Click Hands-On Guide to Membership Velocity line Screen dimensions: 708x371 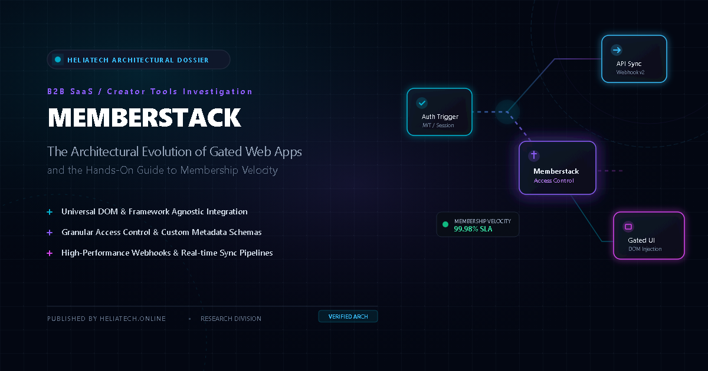(x=162, y=171)
